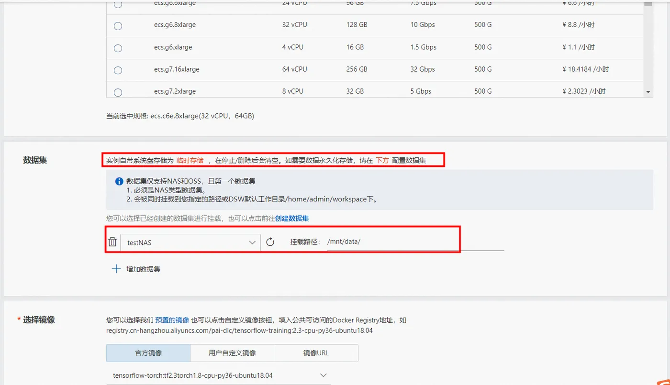The height and width of the screenshot is (385, 670).
Task: Expand the tensorflow-torch image version dropdown
Action: pyautogui.click(x=219, y=375)
